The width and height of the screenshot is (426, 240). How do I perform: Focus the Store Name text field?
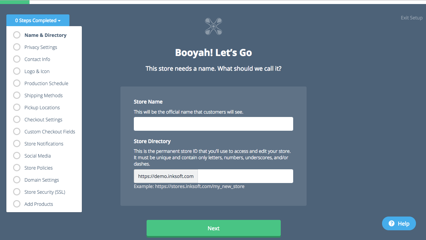click(x=213, y=124)
